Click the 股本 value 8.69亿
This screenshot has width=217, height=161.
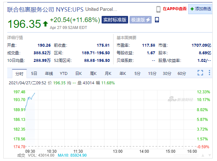pyautogui.click(x=205, y=53)
